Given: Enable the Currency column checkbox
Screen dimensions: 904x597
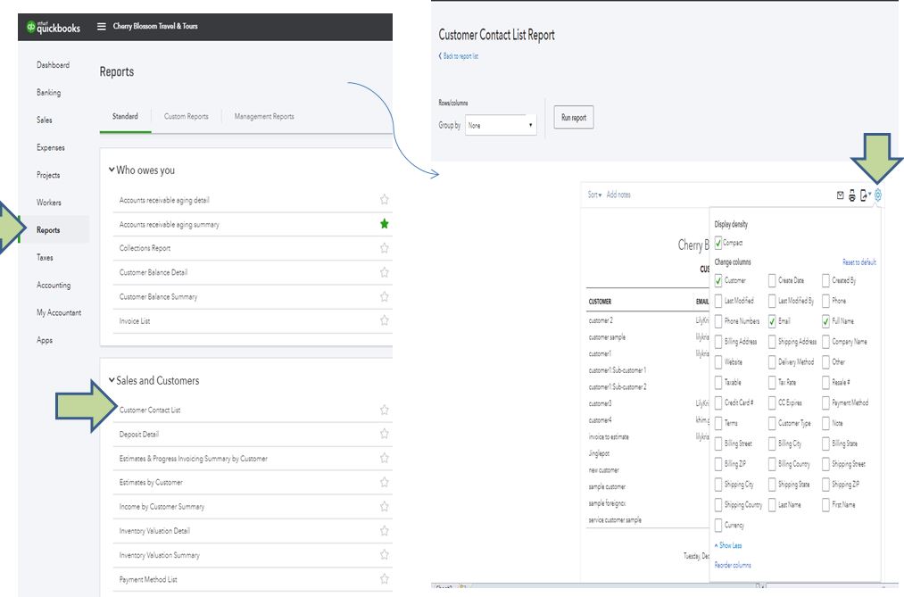Looking at the screenshot, I should (x=717, y=525).
